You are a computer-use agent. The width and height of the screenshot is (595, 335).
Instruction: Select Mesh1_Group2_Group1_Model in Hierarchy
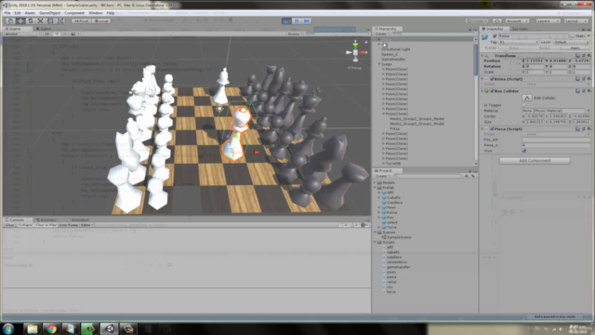416,118
